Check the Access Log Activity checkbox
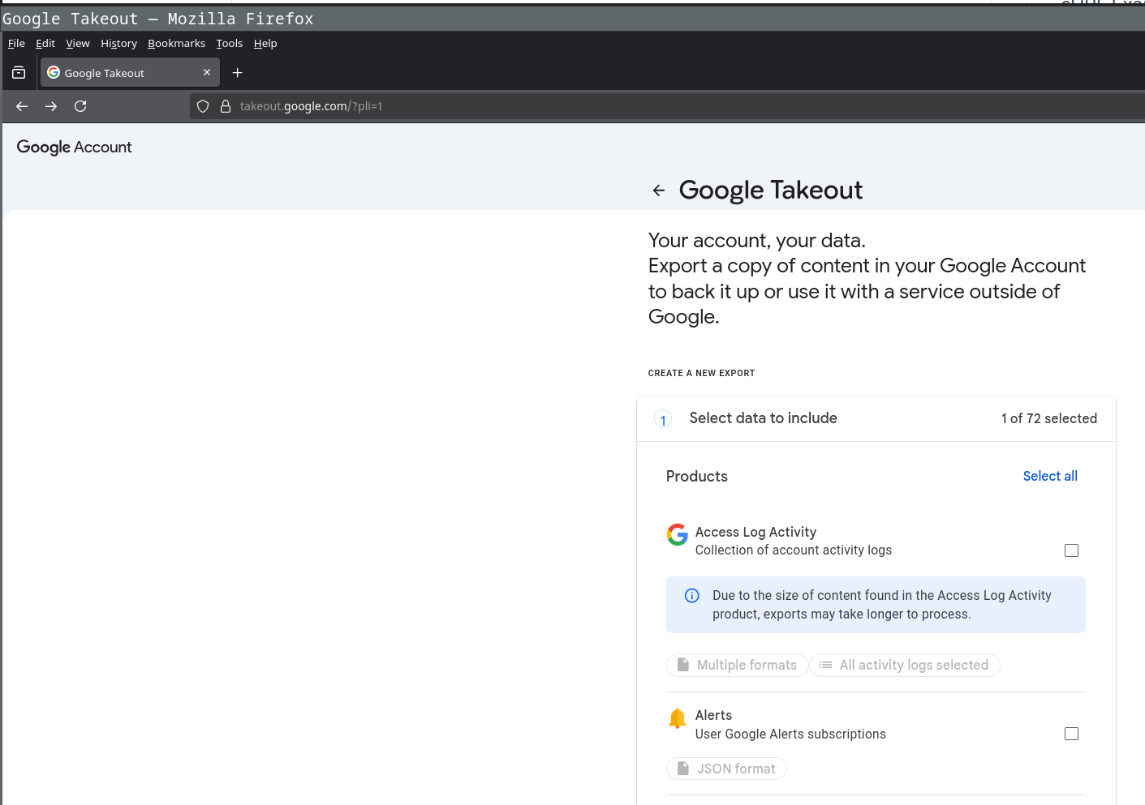 tap(1071, 550)
